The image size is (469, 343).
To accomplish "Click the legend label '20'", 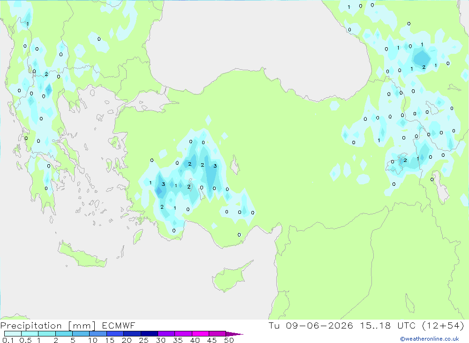I will point(127,340).
